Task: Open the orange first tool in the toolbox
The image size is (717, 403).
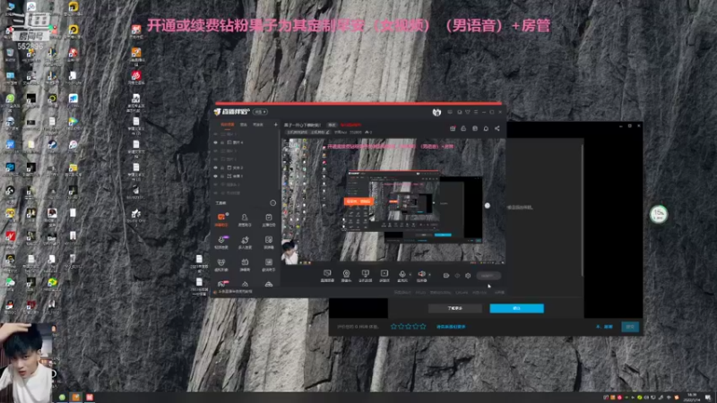Action: point(221,219)
